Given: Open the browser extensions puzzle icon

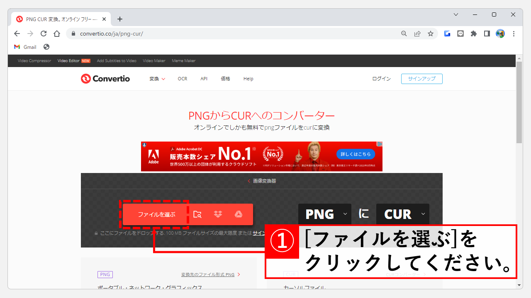Looking at the screenshot, I should [474, 34].
